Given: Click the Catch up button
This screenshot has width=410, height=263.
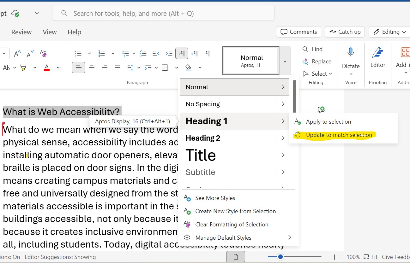Looking at the screenshot, I should [x=345, y=32].
